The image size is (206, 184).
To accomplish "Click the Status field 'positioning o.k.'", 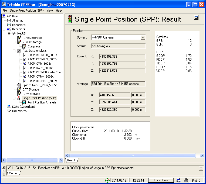I will 118,46.
